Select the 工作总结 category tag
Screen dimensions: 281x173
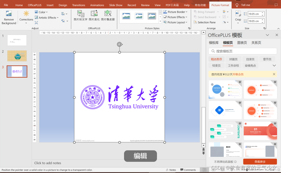pos(233,65)
